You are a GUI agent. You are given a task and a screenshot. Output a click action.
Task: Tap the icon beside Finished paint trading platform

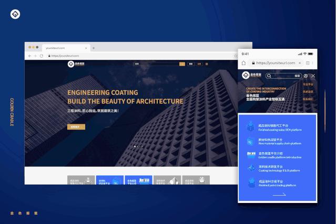(x=251, y=183)
